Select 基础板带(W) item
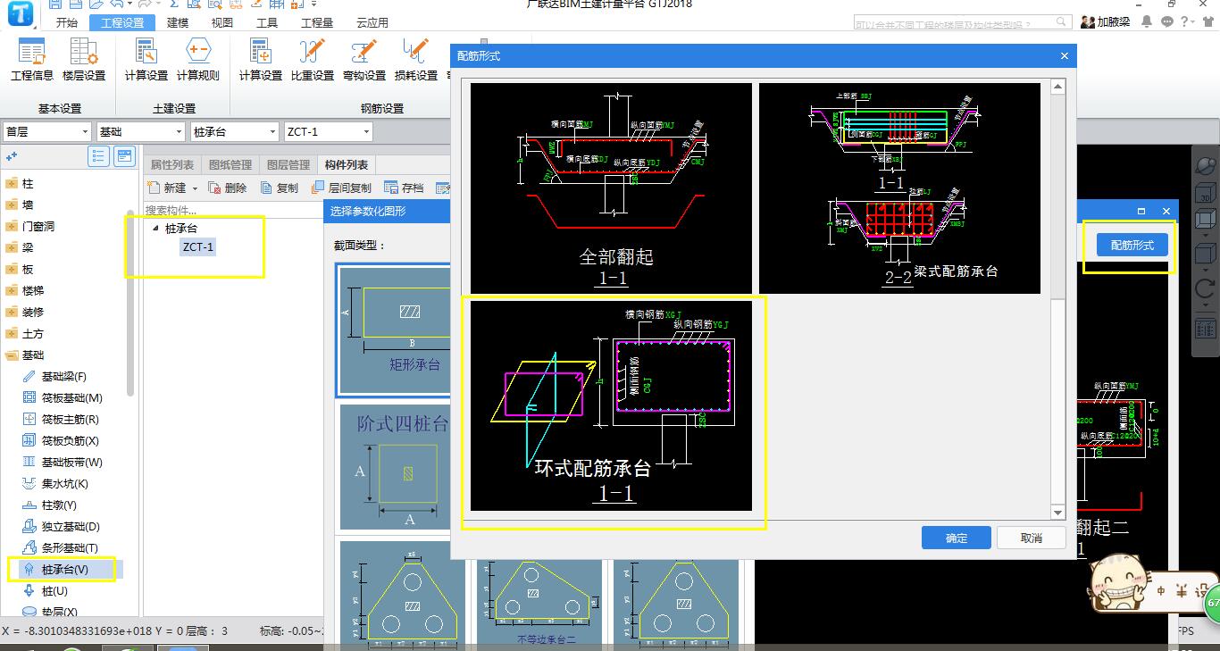1220x651 pixels. pos(71,463)
